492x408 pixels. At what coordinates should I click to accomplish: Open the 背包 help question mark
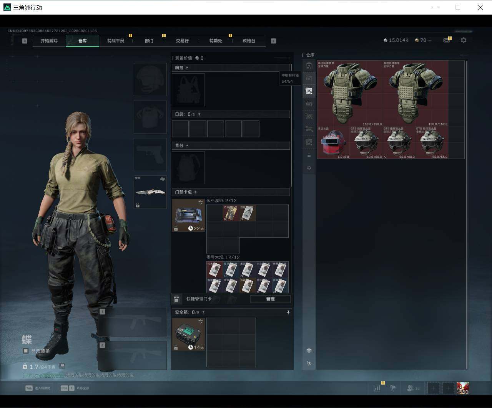click(187, 145)
